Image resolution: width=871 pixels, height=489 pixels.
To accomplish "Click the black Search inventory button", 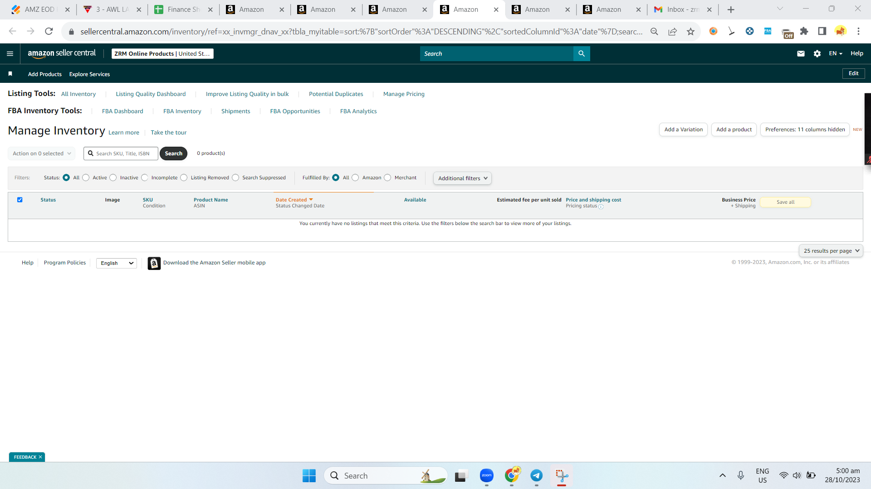I will (x=174, y=153).
